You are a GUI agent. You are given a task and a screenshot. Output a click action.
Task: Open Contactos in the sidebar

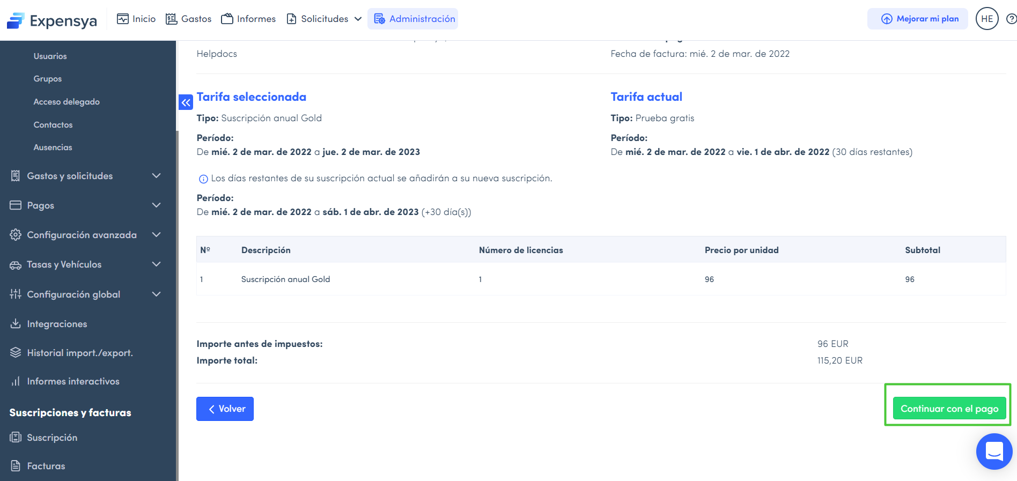click(53, 125)
